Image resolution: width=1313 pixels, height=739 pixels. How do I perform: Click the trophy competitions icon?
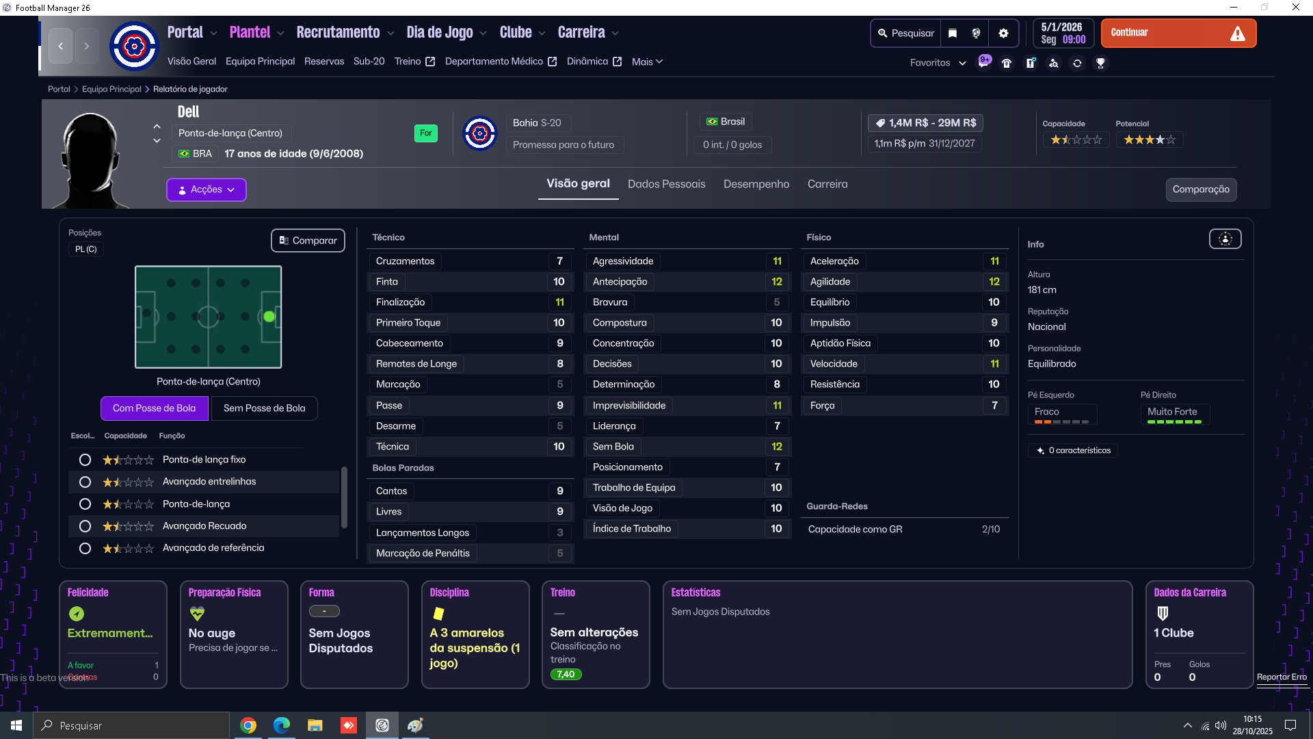point(1100,63)
